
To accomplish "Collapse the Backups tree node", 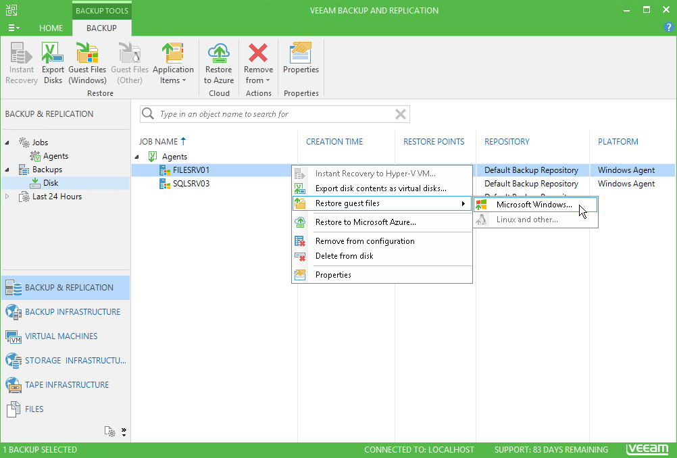I will click(7, 170).
